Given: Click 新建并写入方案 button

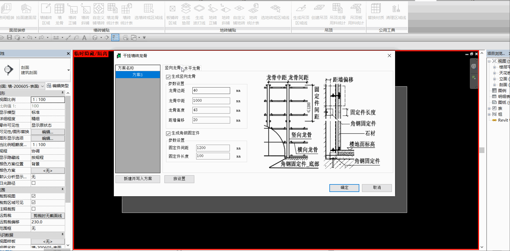Looking at the screenshot, I should (x=138, y=179).
